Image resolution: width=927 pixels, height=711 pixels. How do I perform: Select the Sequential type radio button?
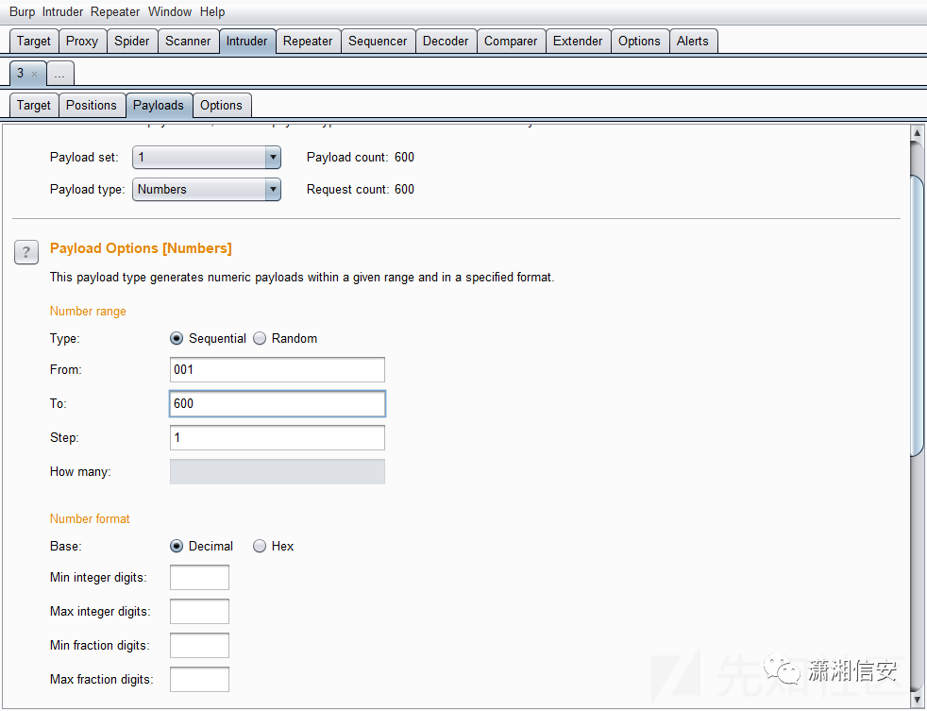click(177, 338)
